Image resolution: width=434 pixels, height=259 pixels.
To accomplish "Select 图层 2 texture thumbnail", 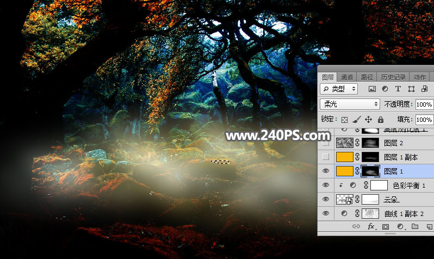I will click(x=345, y=143).
